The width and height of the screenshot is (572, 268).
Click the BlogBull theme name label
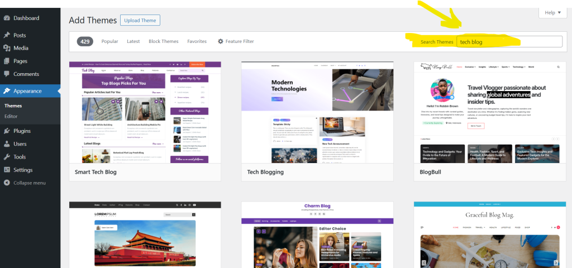pos(431,172)
